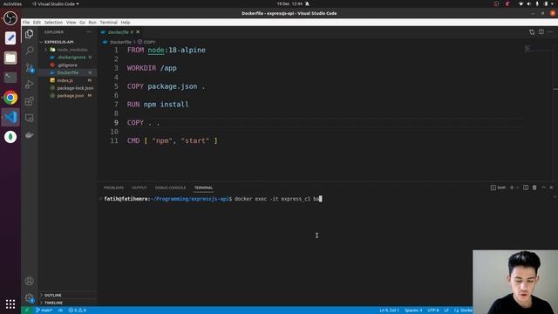Open the Explorer view in activity bar

point(29,34)
